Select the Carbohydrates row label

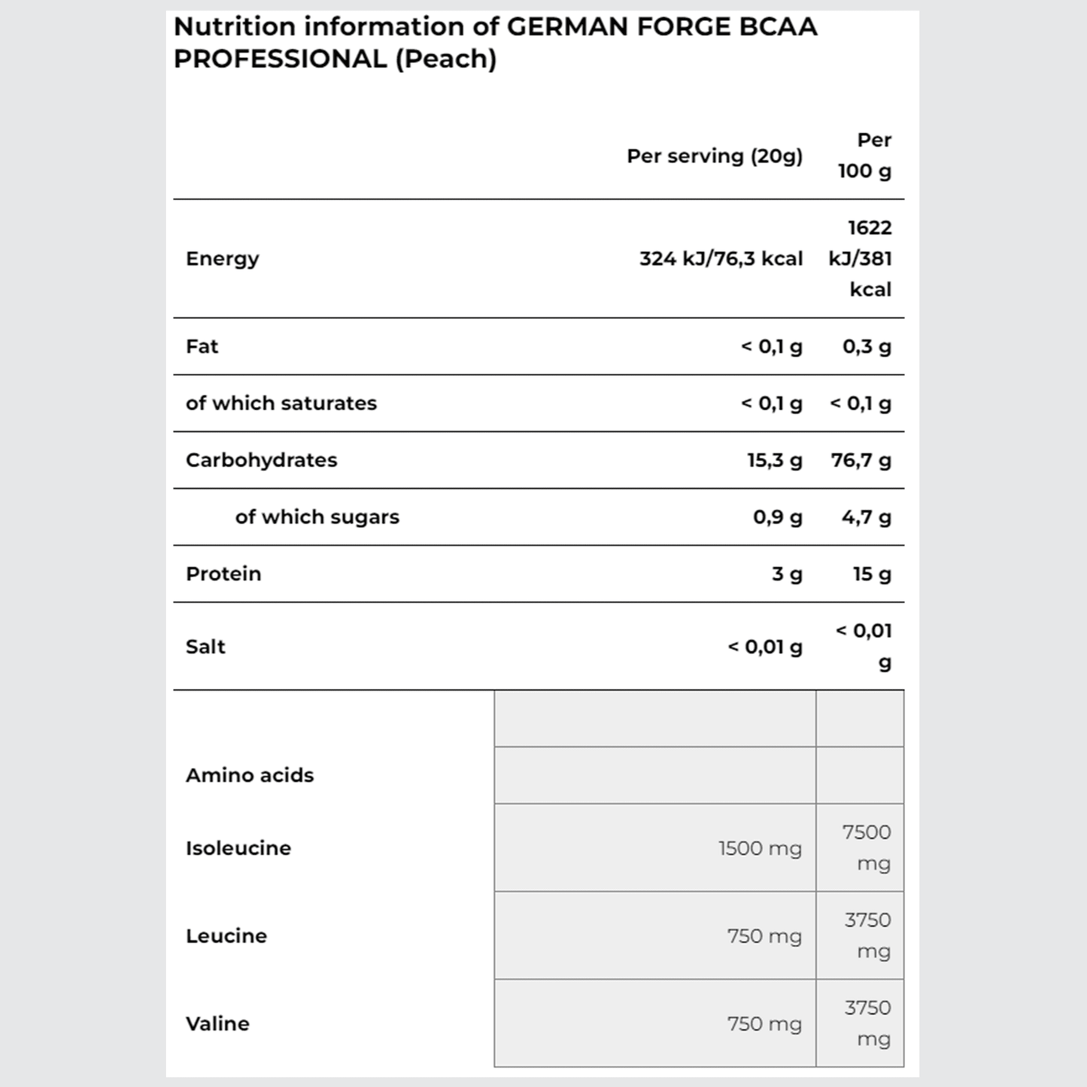coord(262,460)
